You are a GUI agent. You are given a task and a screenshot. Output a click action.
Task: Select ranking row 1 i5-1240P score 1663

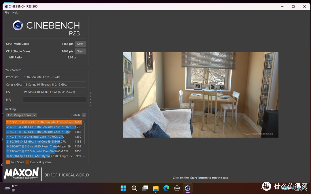point(44,122)
